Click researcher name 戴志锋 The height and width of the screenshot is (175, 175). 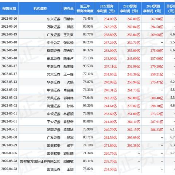coord(69,66)
